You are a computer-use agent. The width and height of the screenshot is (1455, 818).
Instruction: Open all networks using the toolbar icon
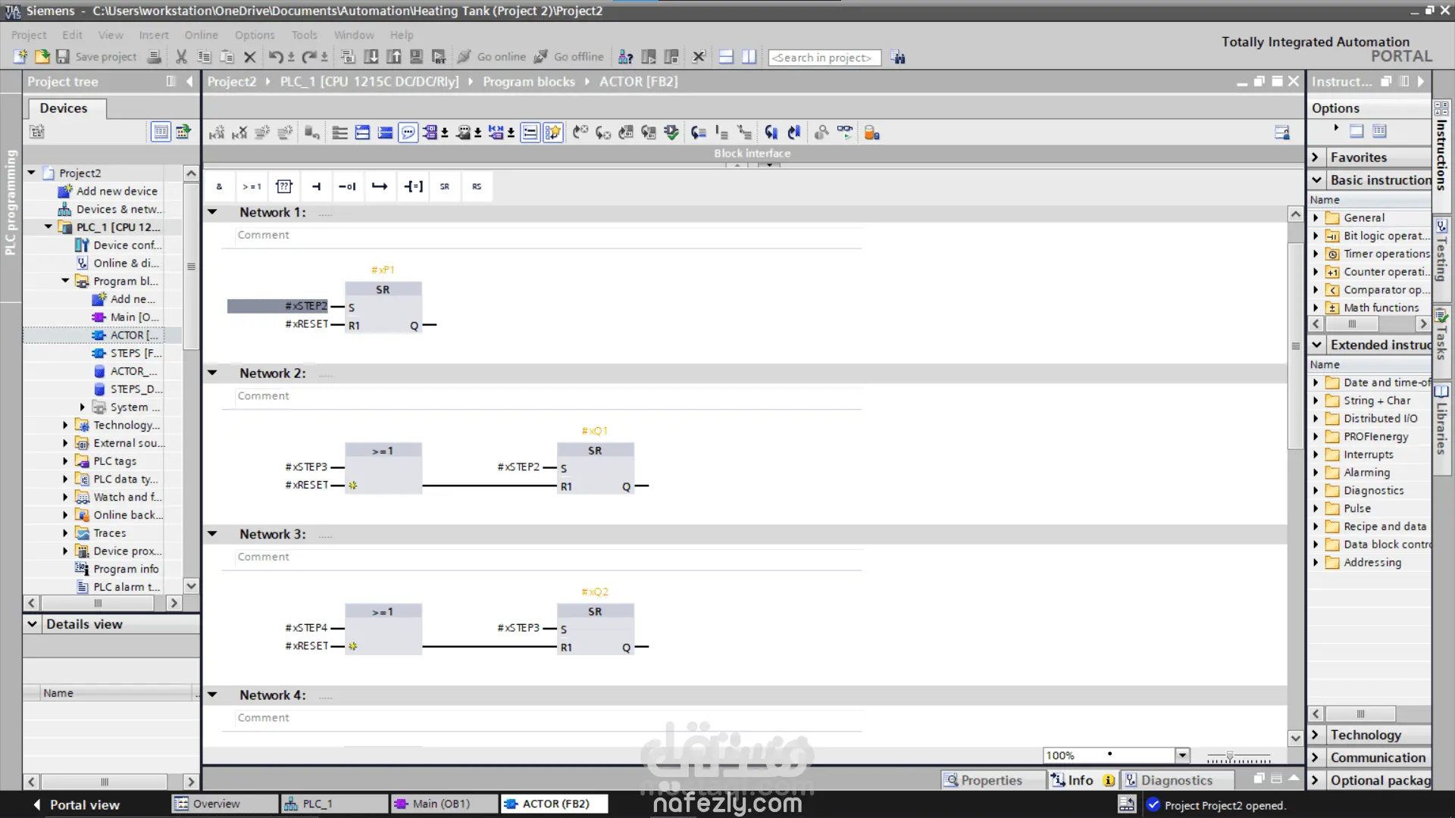[x=363, y=133]
